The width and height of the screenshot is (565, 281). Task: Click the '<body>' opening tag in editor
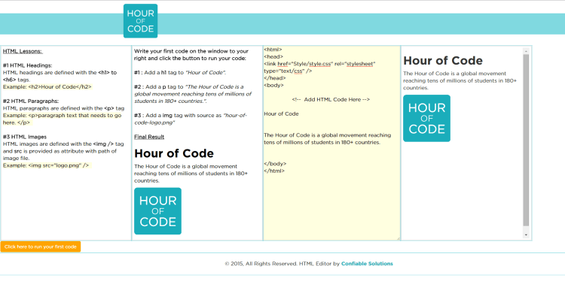274,86
